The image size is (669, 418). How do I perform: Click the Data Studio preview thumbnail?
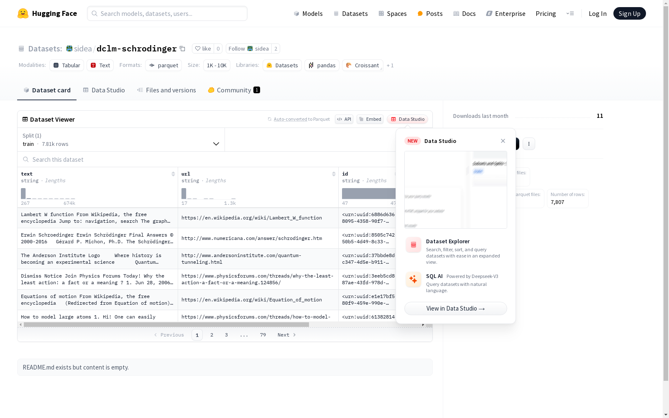point(456,190)
